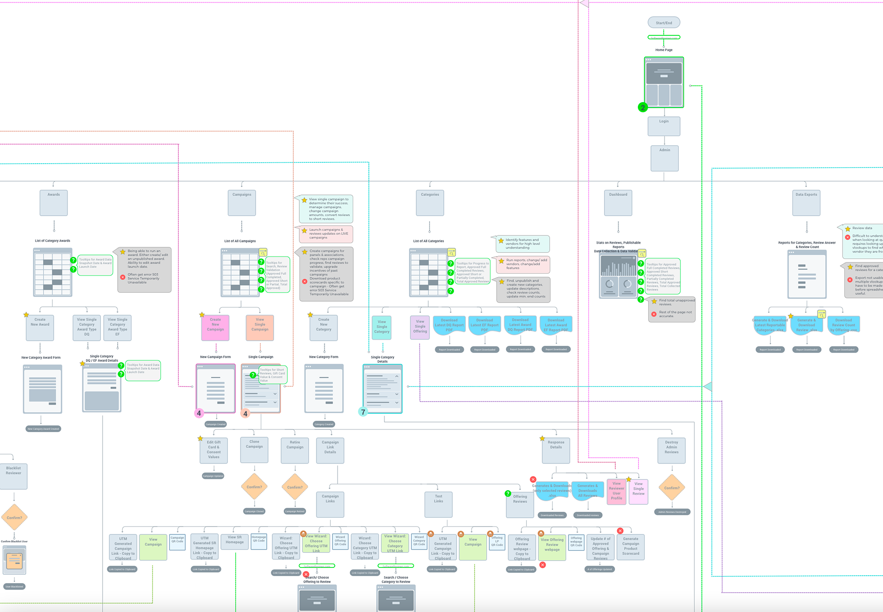The width and height of the screenshot is (883, 612).
Task: Click Confirm diamond below Clone Campaign
Action: 254,487
